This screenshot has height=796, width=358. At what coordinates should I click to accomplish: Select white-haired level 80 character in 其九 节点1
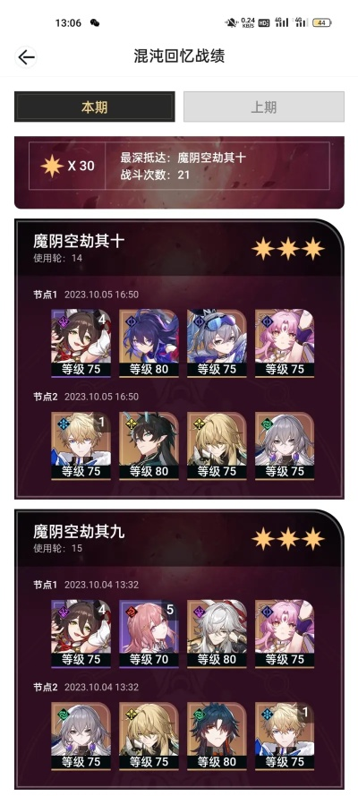point(217,634)
